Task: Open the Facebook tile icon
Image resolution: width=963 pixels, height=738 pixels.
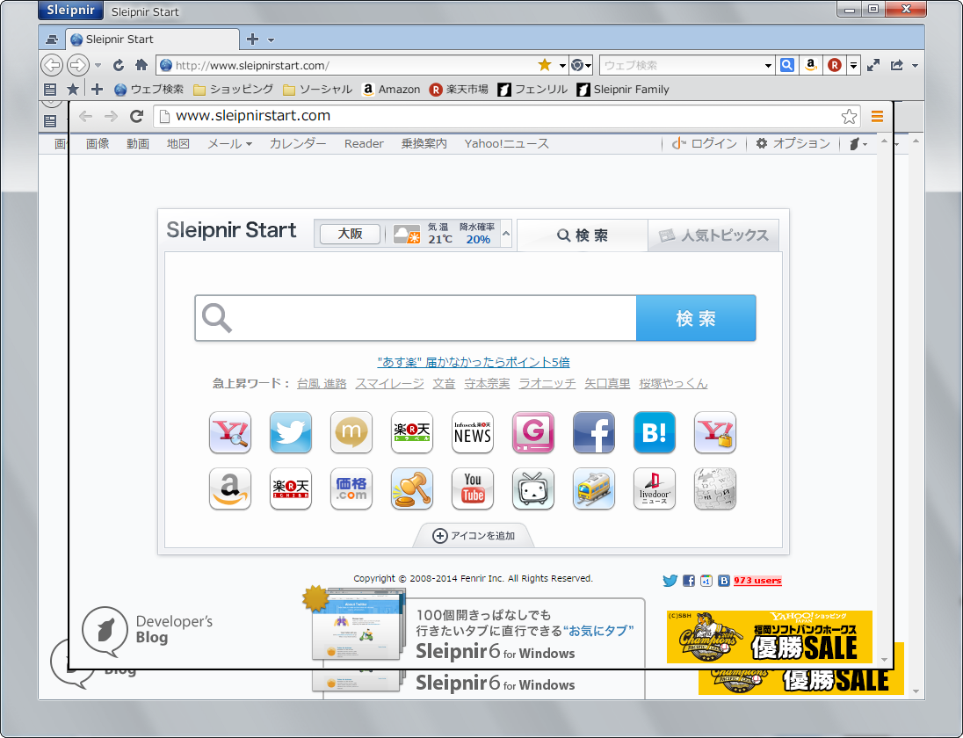Action: pos(594,432)
